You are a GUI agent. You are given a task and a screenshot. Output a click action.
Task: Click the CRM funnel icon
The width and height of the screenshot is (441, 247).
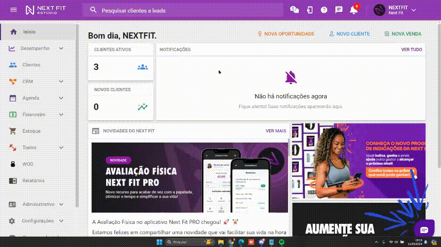click(x=13, y=81)
